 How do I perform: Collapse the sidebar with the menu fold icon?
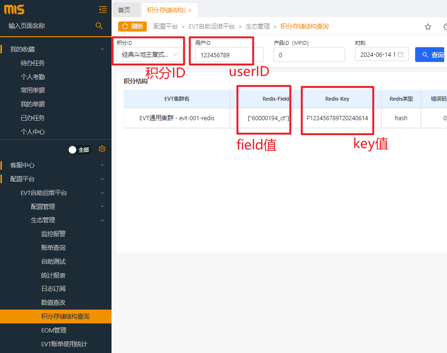pos(102,9)
